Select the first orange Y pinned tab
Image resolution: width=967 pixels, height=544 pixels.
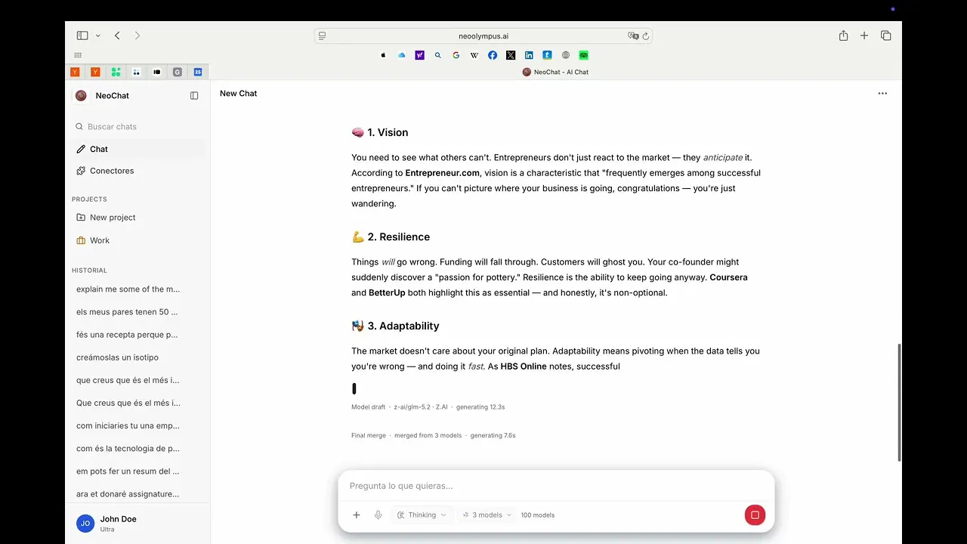pyautogui.click(x=75, y=72)
